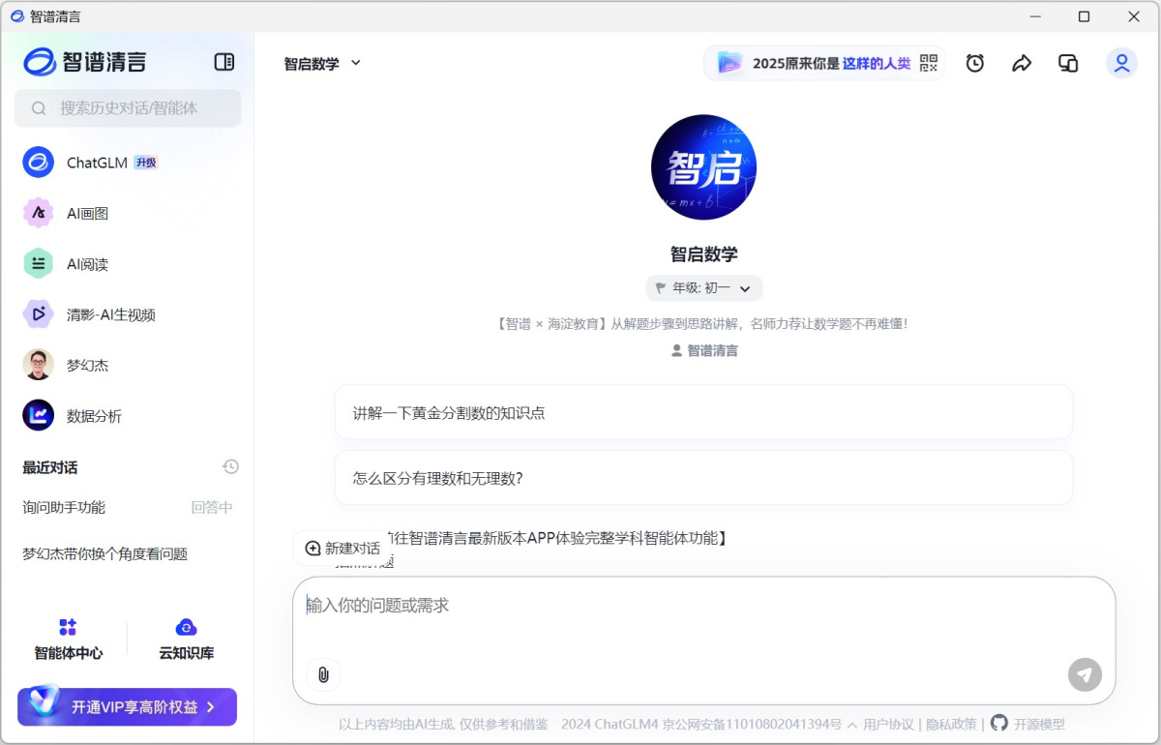This screenshot has height=745, width=1161.
Task: Change grade via the 年级:初一 dropdown
Action: pyautogui.click(x=703, y=287)
